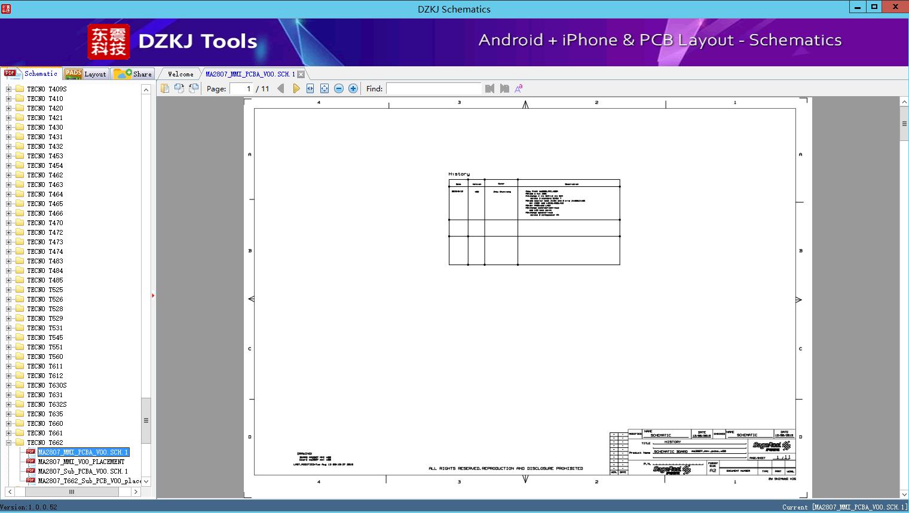Viewport: 909px width, 513px height.
Task: Collapse side panel with the red splitter arrow
Action: point(153,296)
